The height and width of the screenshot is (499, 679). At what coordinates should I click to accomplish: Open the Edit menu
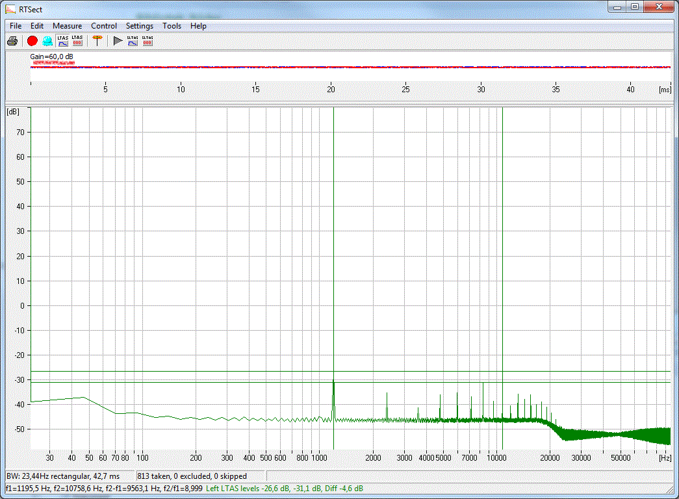click(x=37, y=26)
